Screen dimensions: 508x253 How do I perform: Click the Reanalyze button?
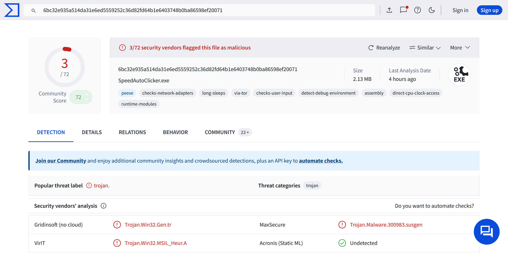point(384,48)
